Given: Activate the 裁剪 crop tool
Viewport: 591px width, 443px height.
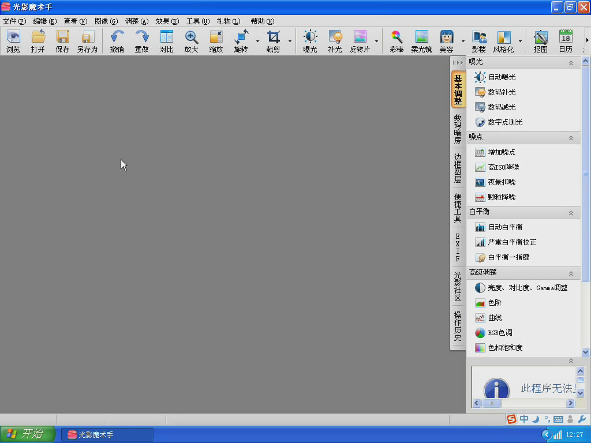Looking at the screenshot, I should click(x=273, y=41).
